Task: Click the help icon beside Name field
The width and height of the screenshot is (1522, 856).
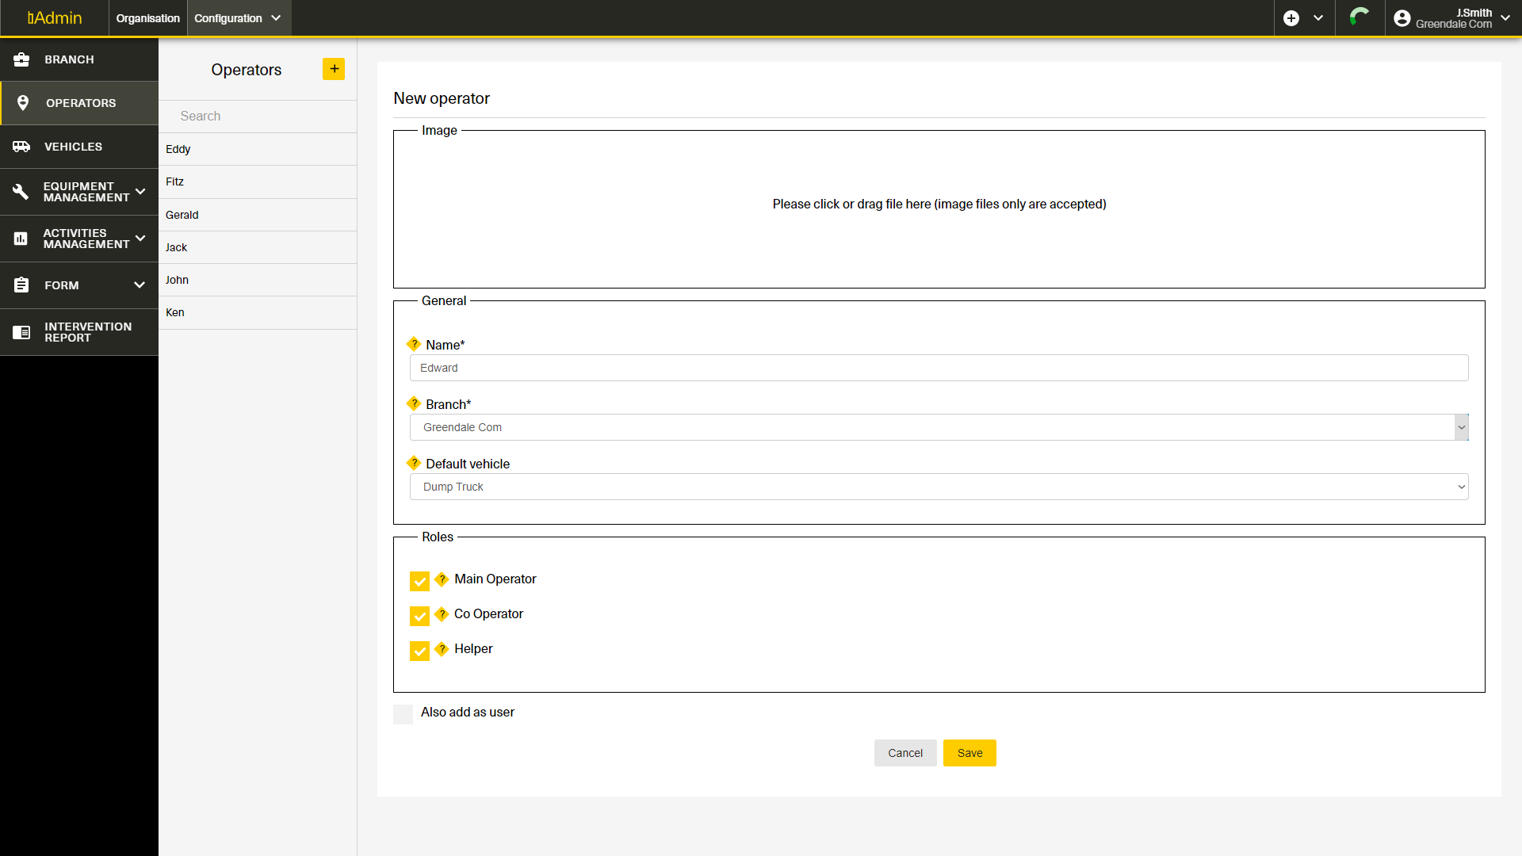Action: pyautogui.click(x=414, y=344)
